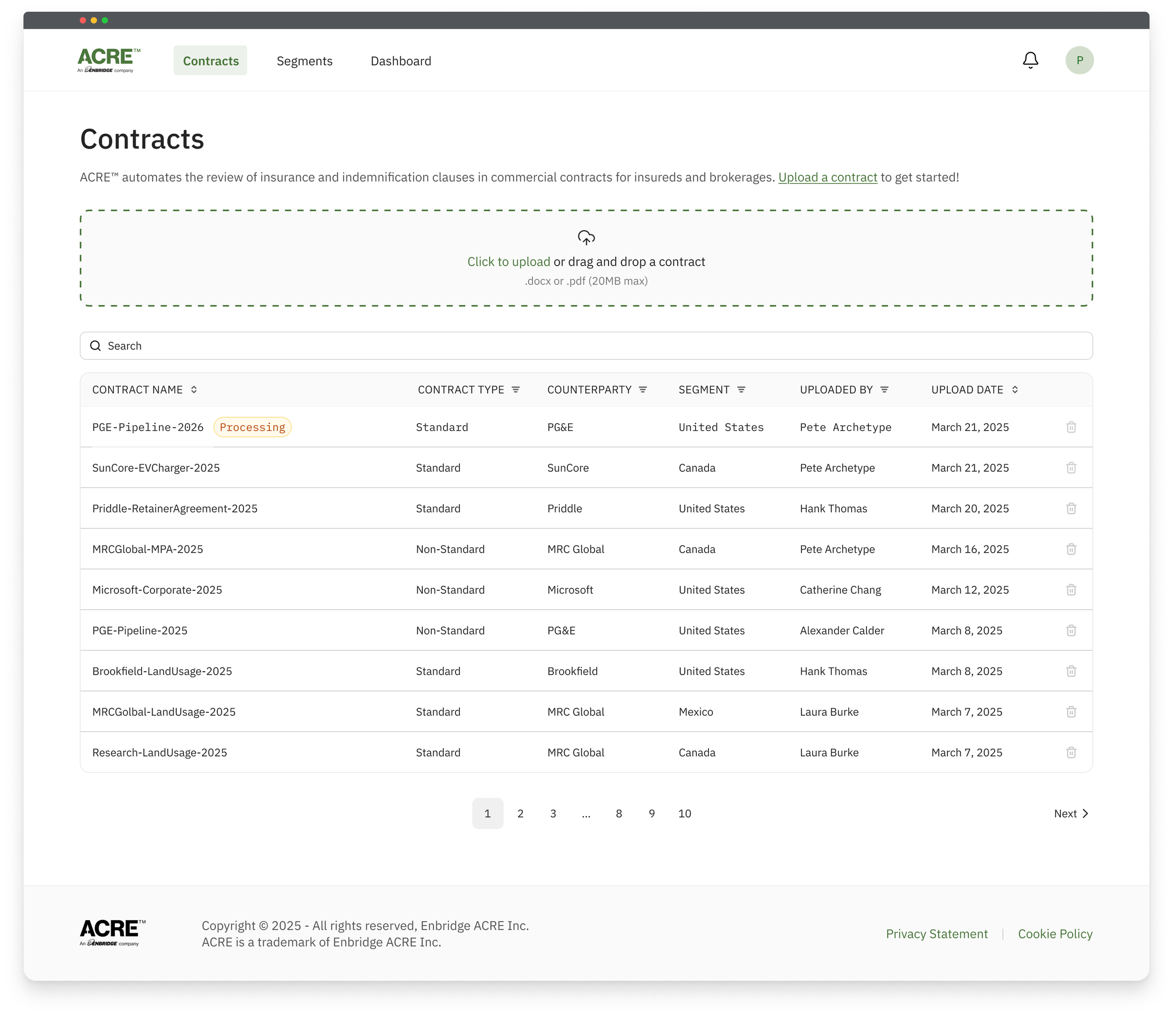Focus the Search input field

(586, 346)
